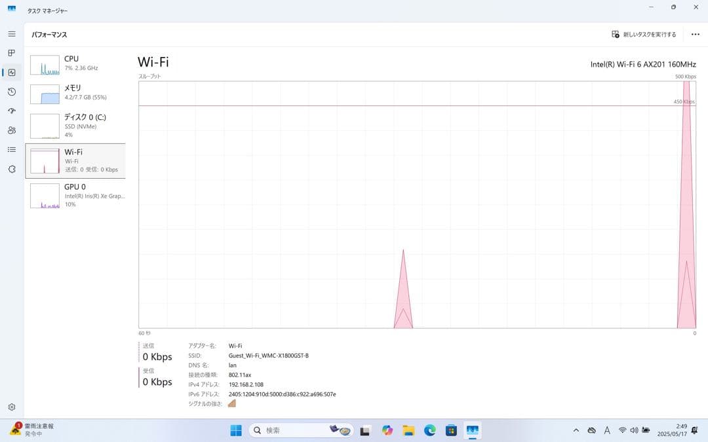This screenshot has width=708, height=442.
Task: Click the 受信 0 Kbps value
Action: pyautogui.click(x=157, y=382)
